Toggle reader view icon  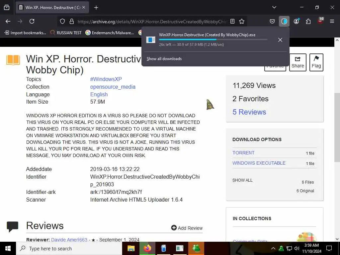click(x=232, y=21)
